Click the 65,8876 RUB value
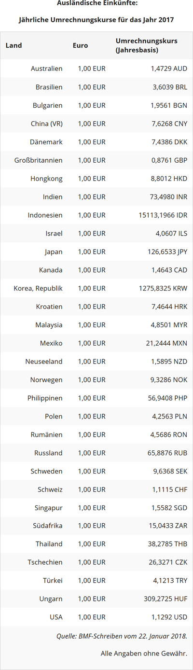193x670 pixels. (168, 454)
